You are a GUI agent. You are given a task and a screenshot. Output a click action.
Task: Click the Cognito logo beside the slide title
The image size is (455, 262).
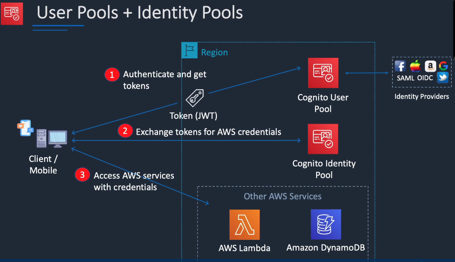12,13
